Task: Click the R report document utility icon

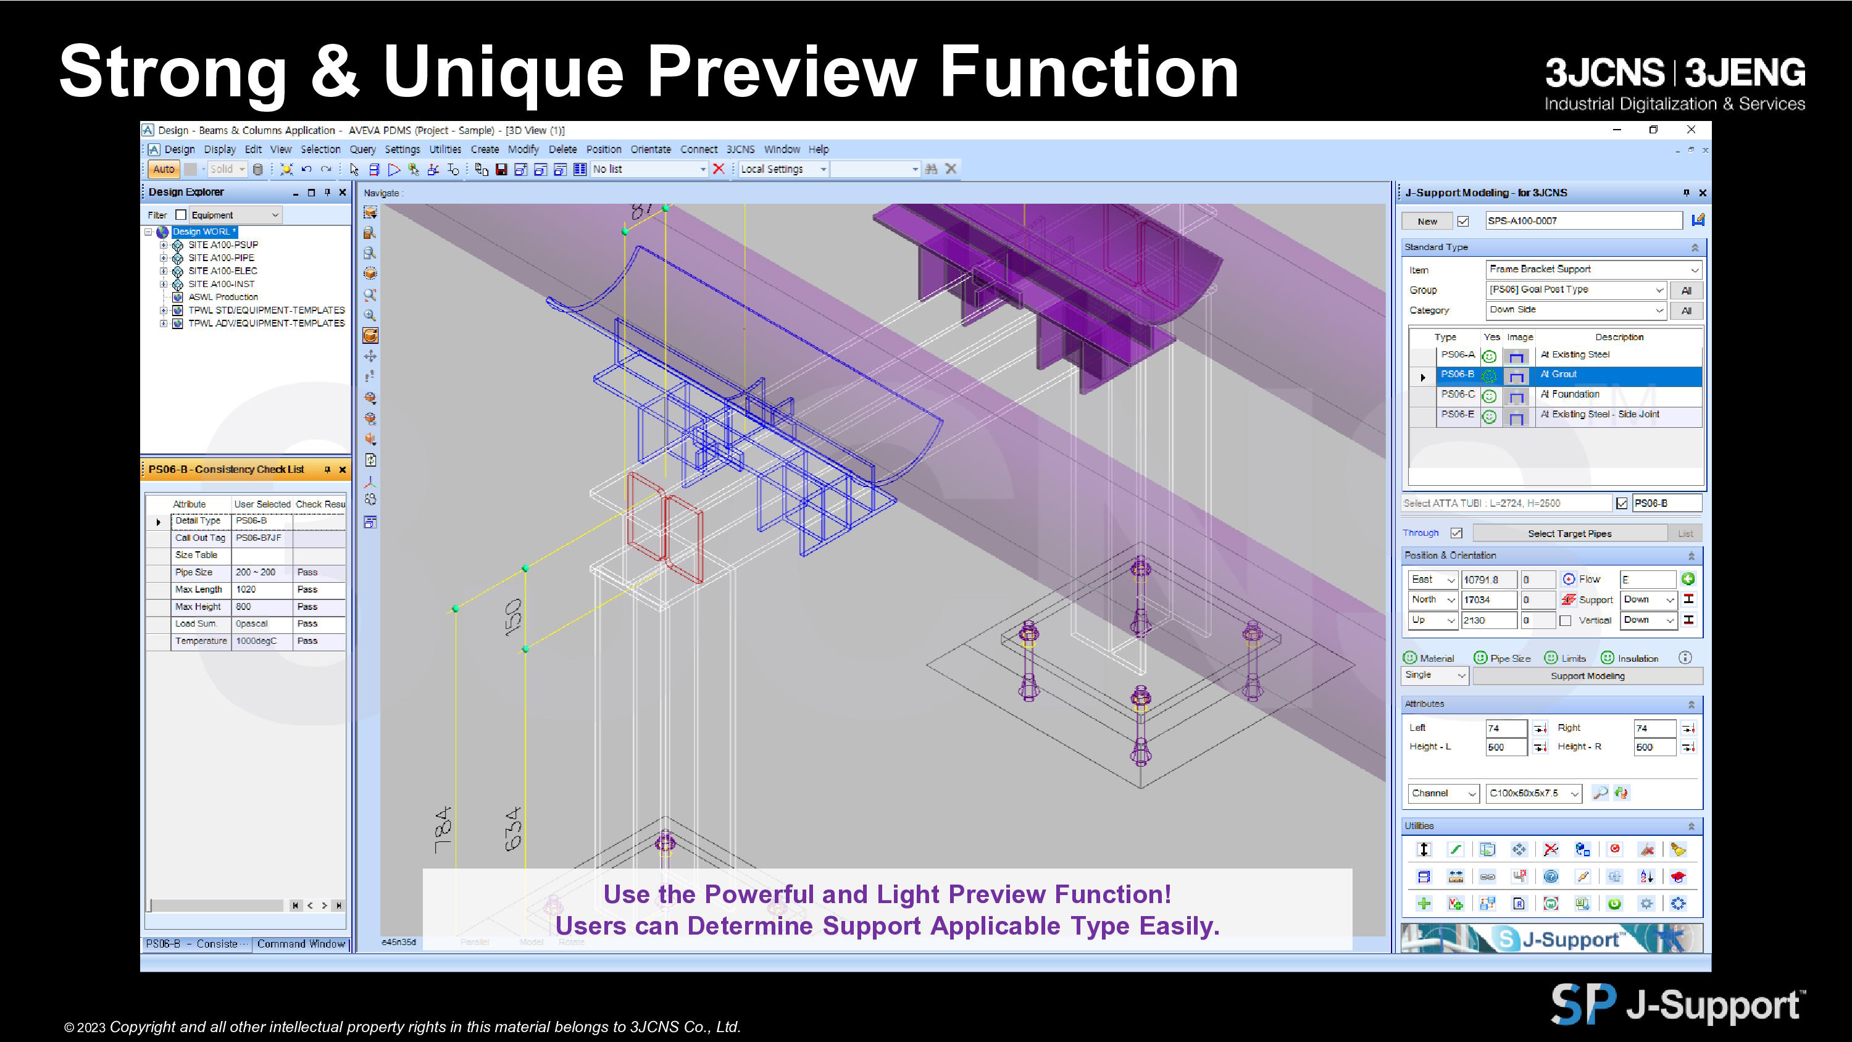Action: (x=1519, y=904)
